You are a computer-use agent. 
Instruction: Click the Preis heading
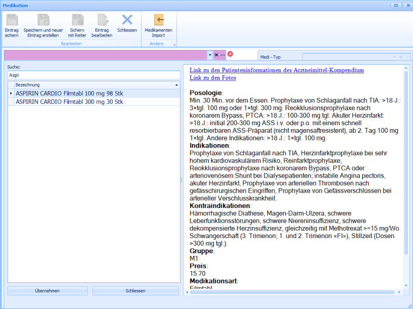click(x=198, y=266)
